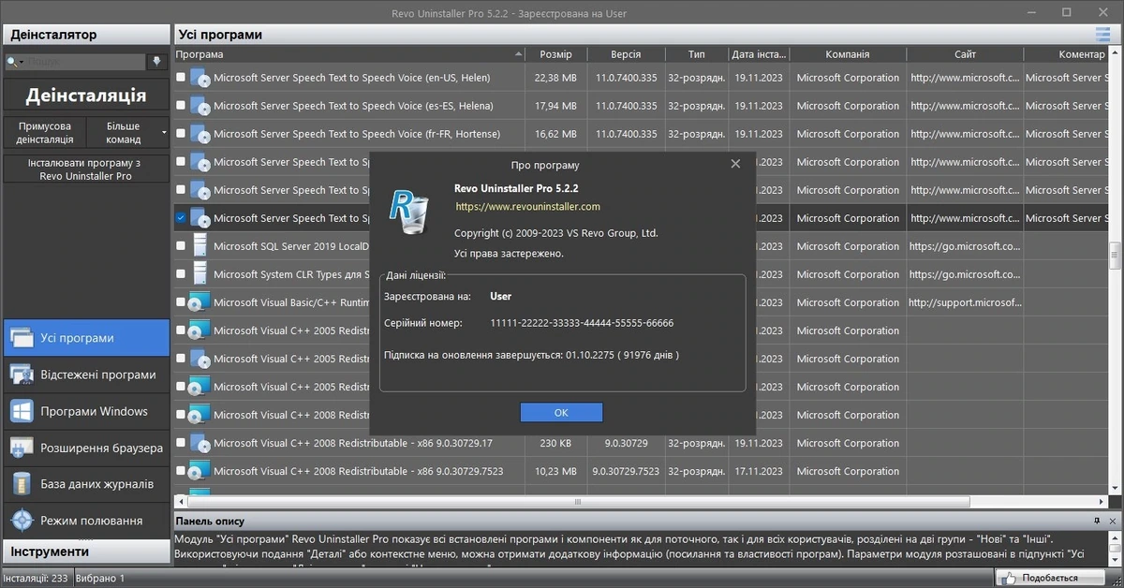The image size is (1124, 588).
Task: Click the large Uninstall button
Action: pyautogui.click(x=86, y=96)
